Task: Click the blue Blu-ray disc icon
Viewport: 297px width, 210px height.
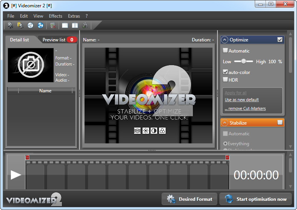Action: (40, 25)
